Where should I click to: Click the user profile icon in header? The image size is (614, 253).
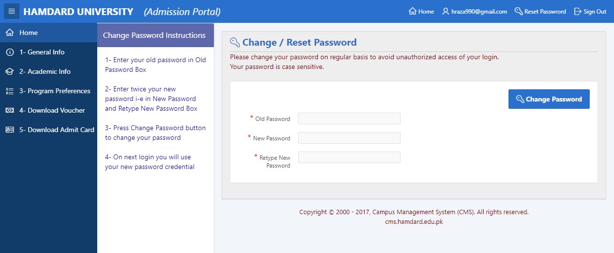tap(445, 12)
